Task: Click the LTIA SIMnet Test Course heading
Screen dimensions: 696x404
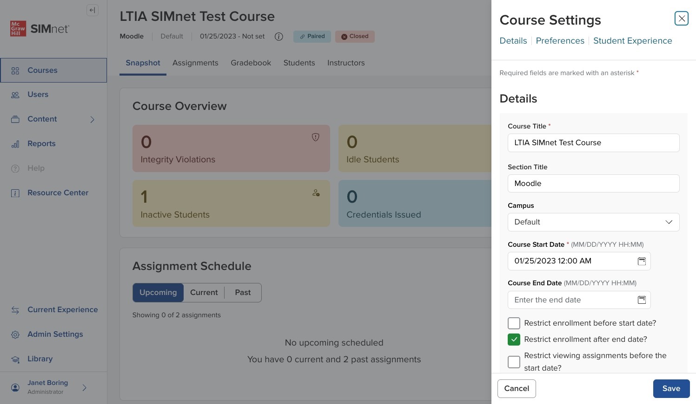Action: (x=197, y=16)
